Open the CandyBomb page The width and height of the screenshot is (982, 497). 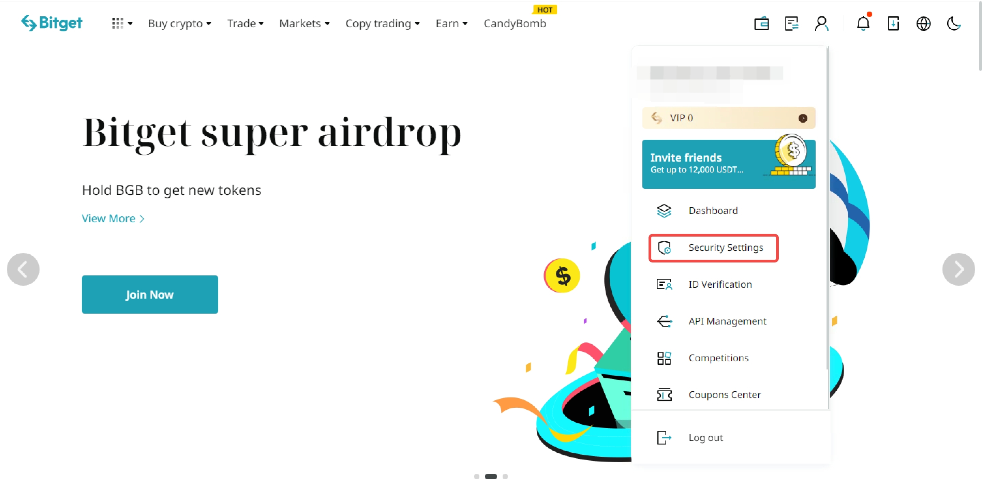click(515, 23)
